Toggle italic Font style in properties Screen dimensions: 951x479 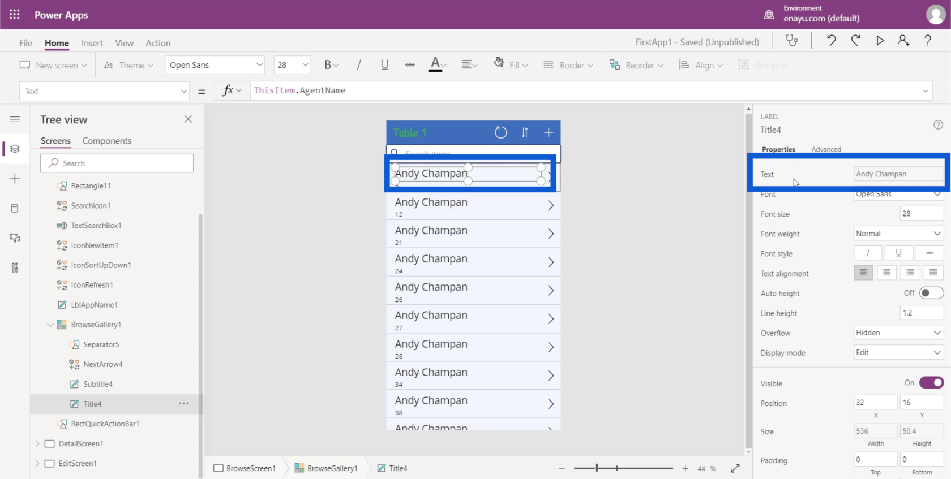coord(868,253)
